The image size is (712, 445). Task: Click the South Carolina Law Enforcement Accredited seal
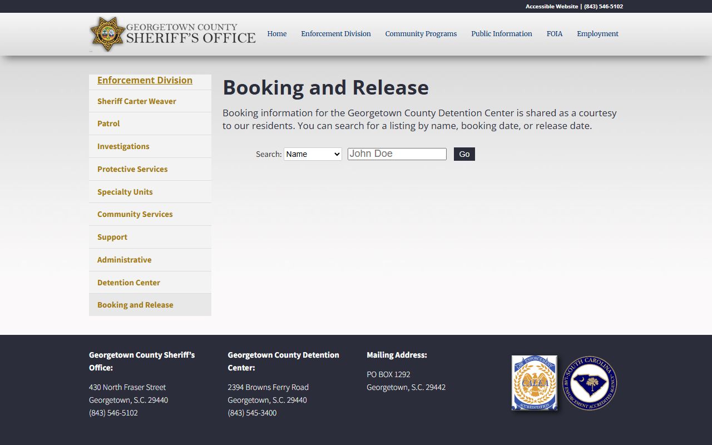[x=590, y=383]
